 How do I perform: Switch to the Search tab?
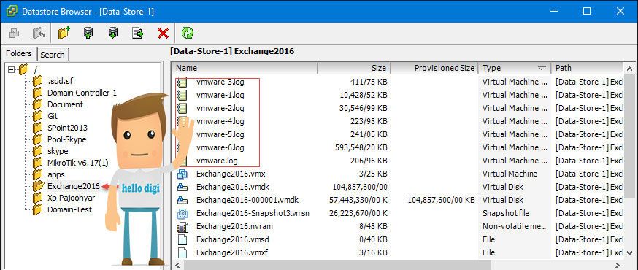52,55
